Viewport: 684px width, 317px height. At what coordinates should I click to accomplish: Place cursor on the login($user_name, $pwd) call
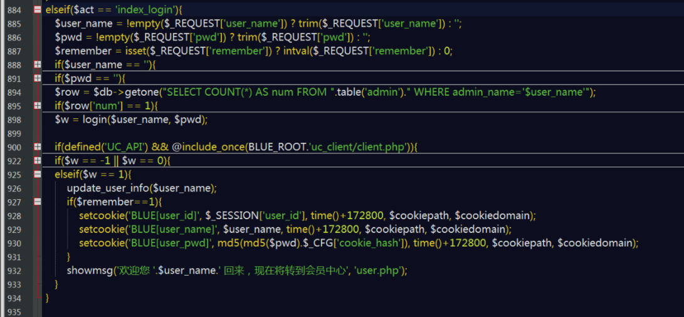coord(144,120)
